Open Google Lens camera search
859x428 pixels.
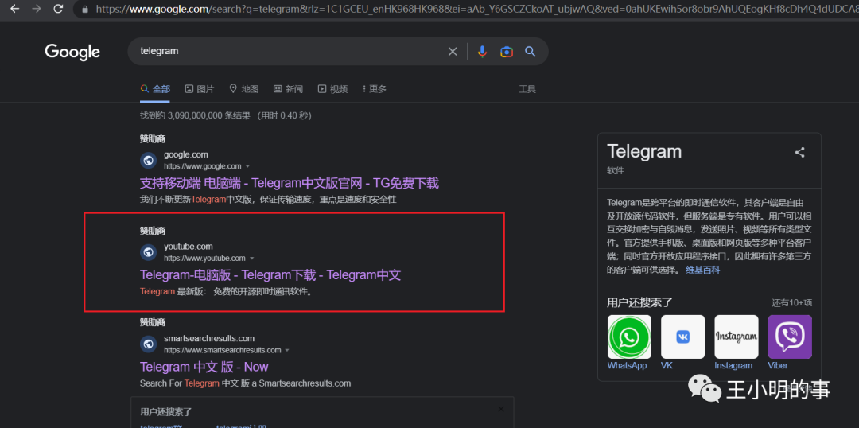coord(506,52)
